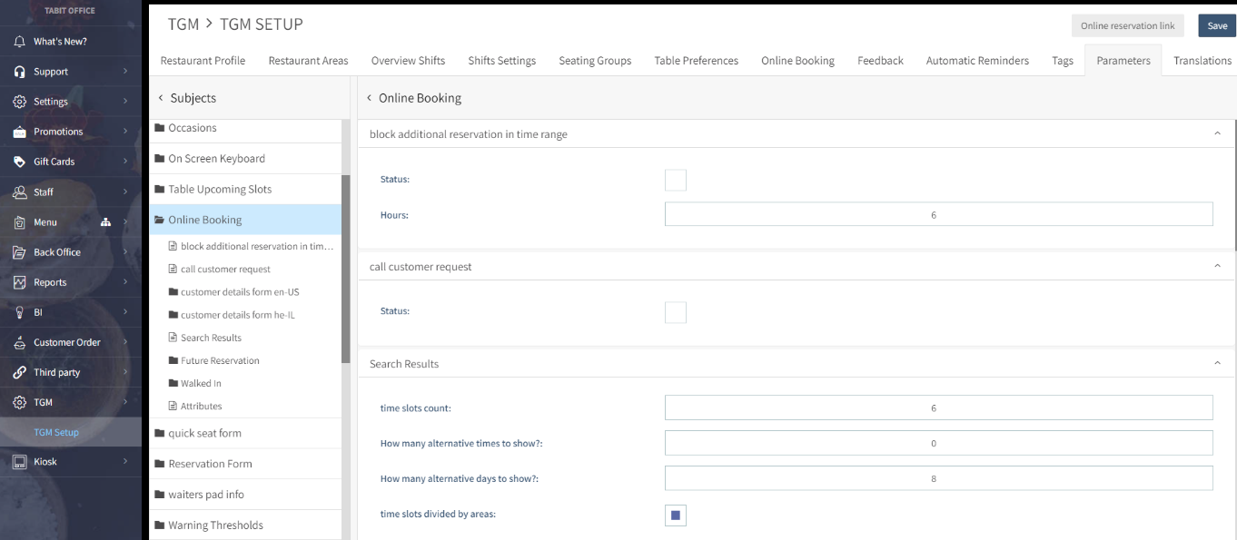The image size is (1237, 540).
Task: Click the Staff people icon
Action: tap(19, 192)
